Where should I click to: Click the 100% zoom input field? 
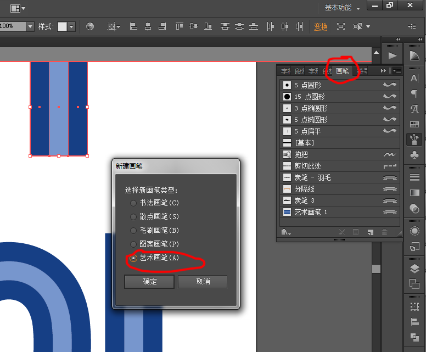click(13, 26)
